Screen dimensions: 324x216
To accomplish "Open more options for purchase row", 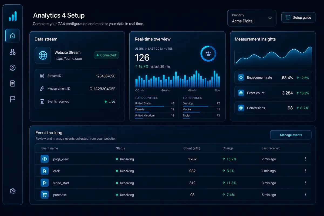I will [x=305, y=195].
